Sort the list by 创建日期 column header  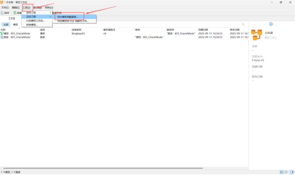pos(203,30)
